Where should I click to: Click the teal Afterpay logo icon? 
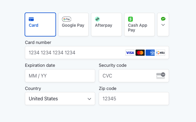point(97,19)
